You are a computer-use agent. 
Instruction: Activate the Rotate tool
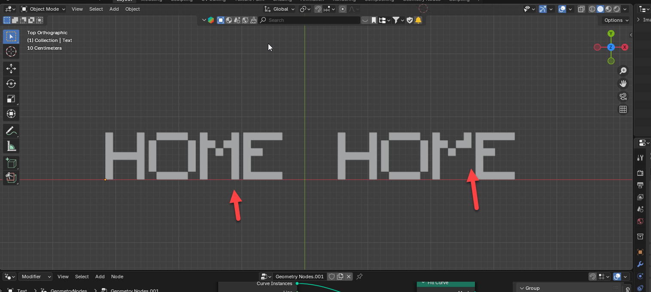click(11, 84)
